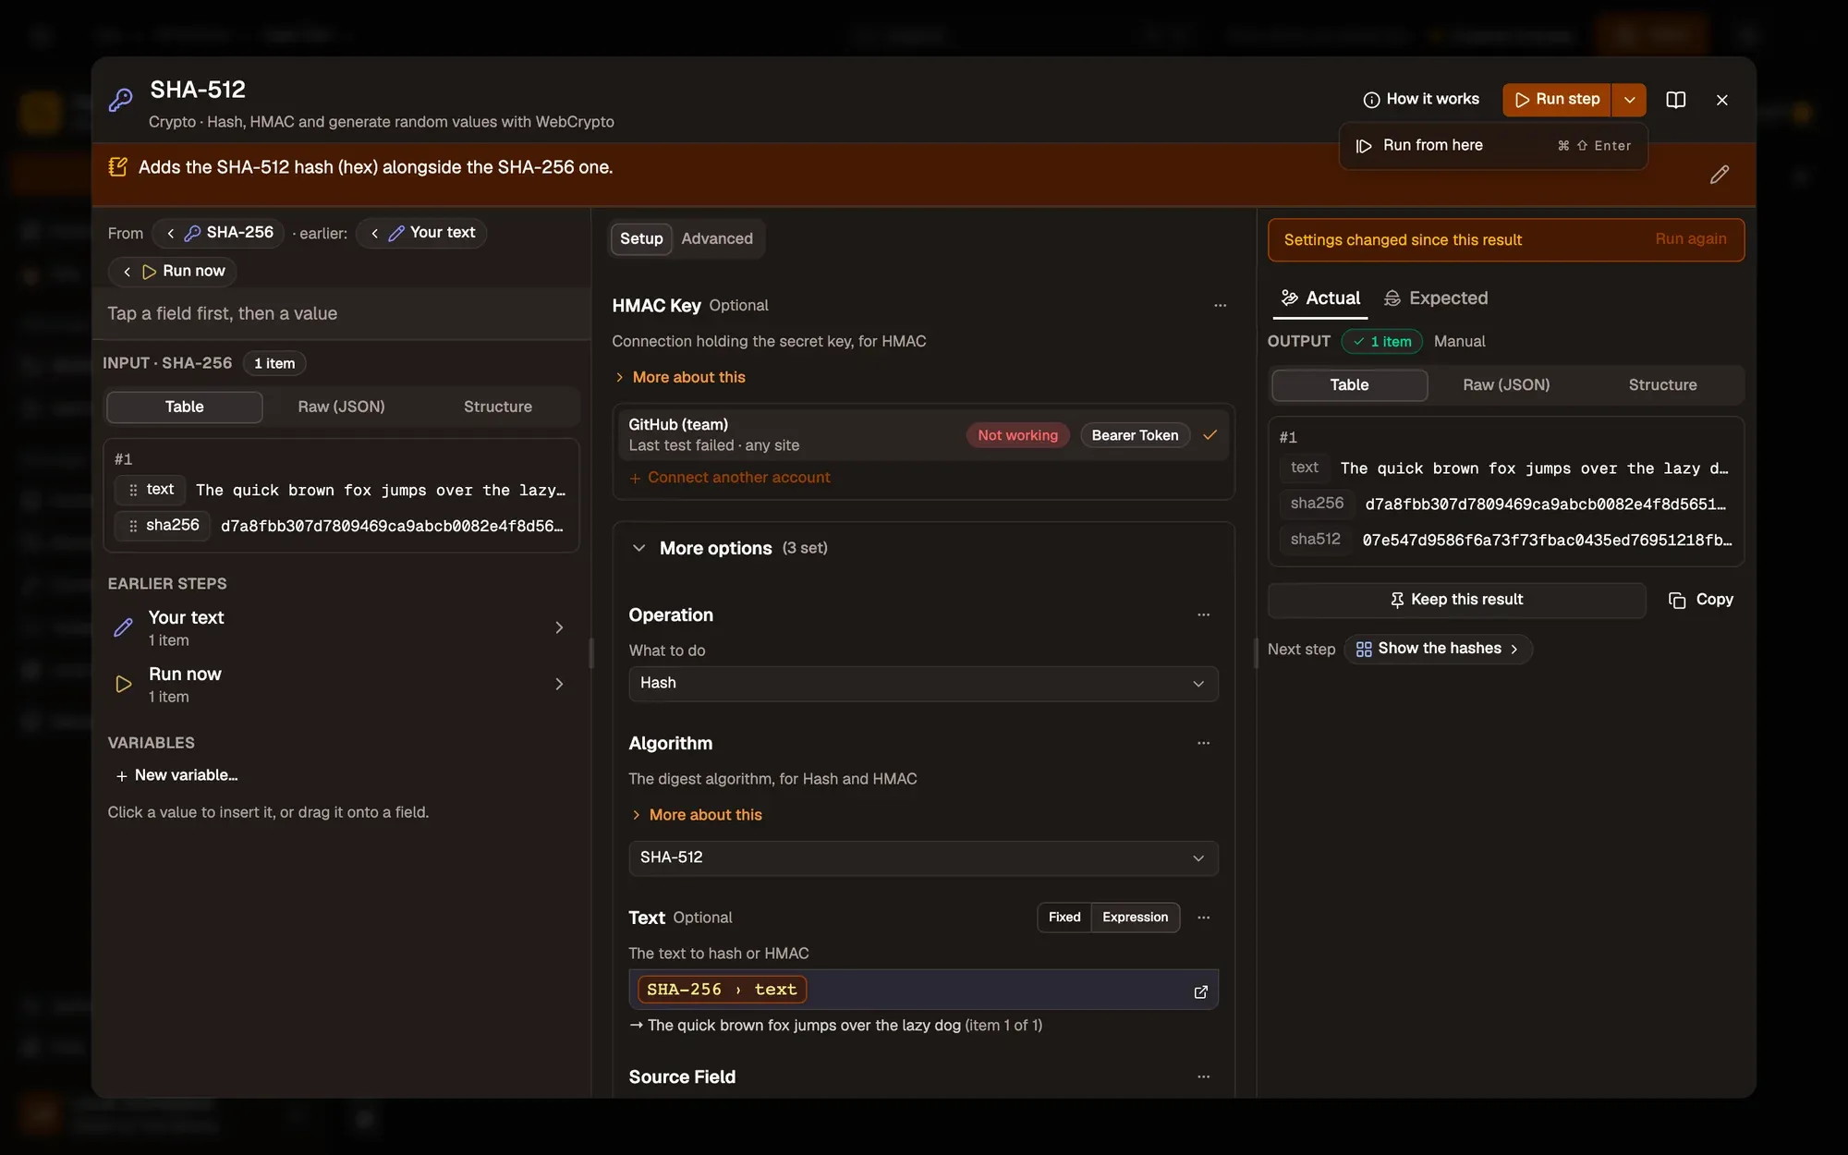
Task: Edit the step note with pencil icon
Action: [1719, 175]
